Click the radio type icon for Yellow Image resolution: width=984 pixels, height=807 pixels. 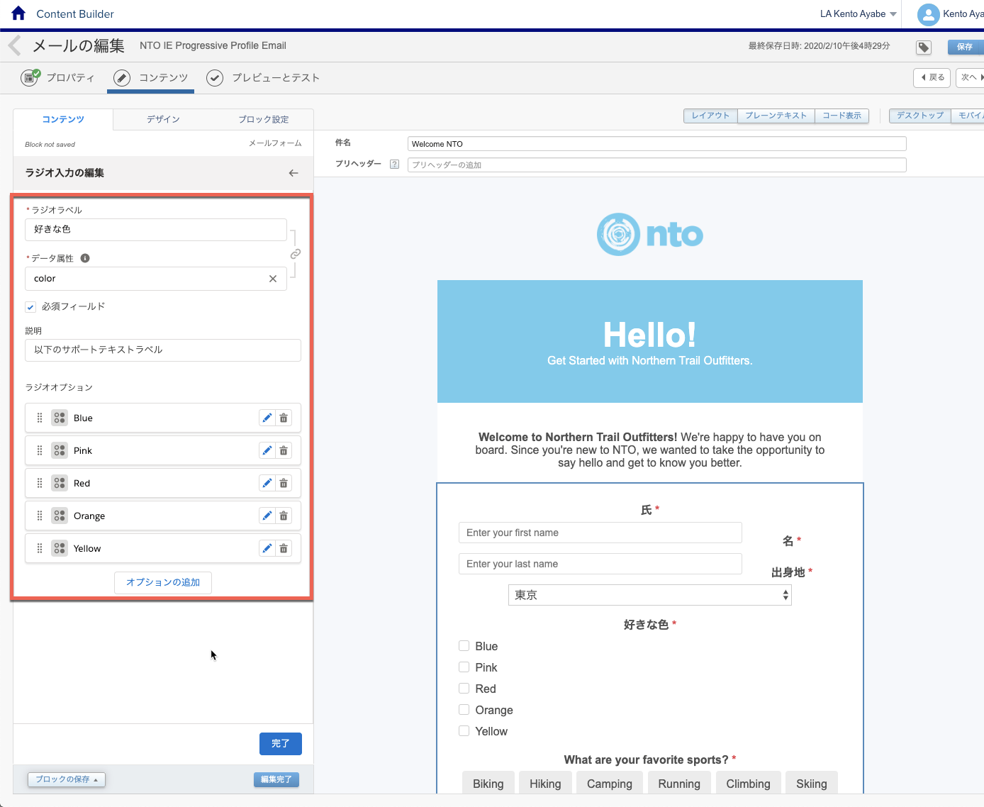click(60, 548)
